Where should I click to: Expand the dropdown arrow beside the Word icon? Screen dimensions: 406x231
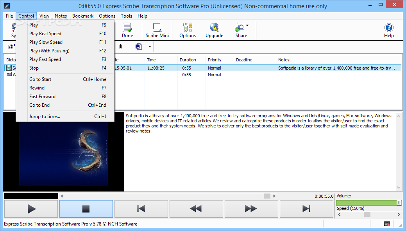click(150, 47)
